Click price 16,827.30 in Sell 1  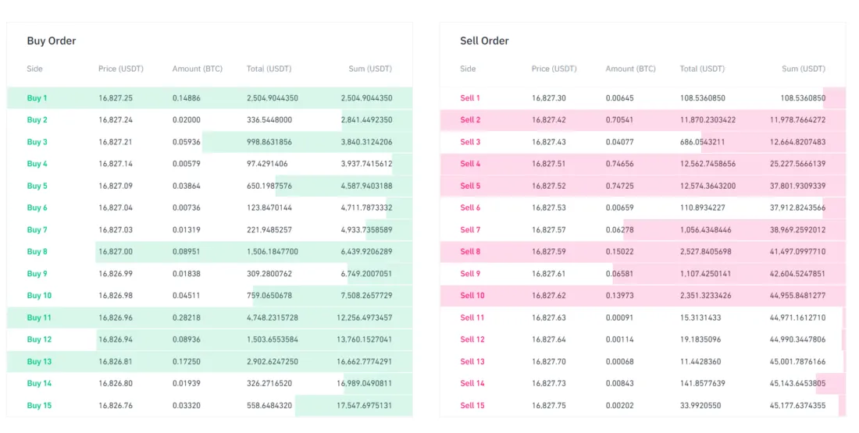(x=549, y=98)
